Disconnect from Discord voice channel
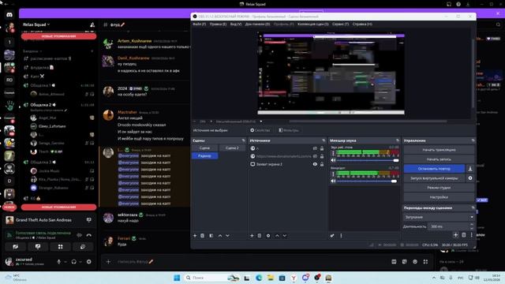Viewport: 505px width, 284px height. [89, 235]
